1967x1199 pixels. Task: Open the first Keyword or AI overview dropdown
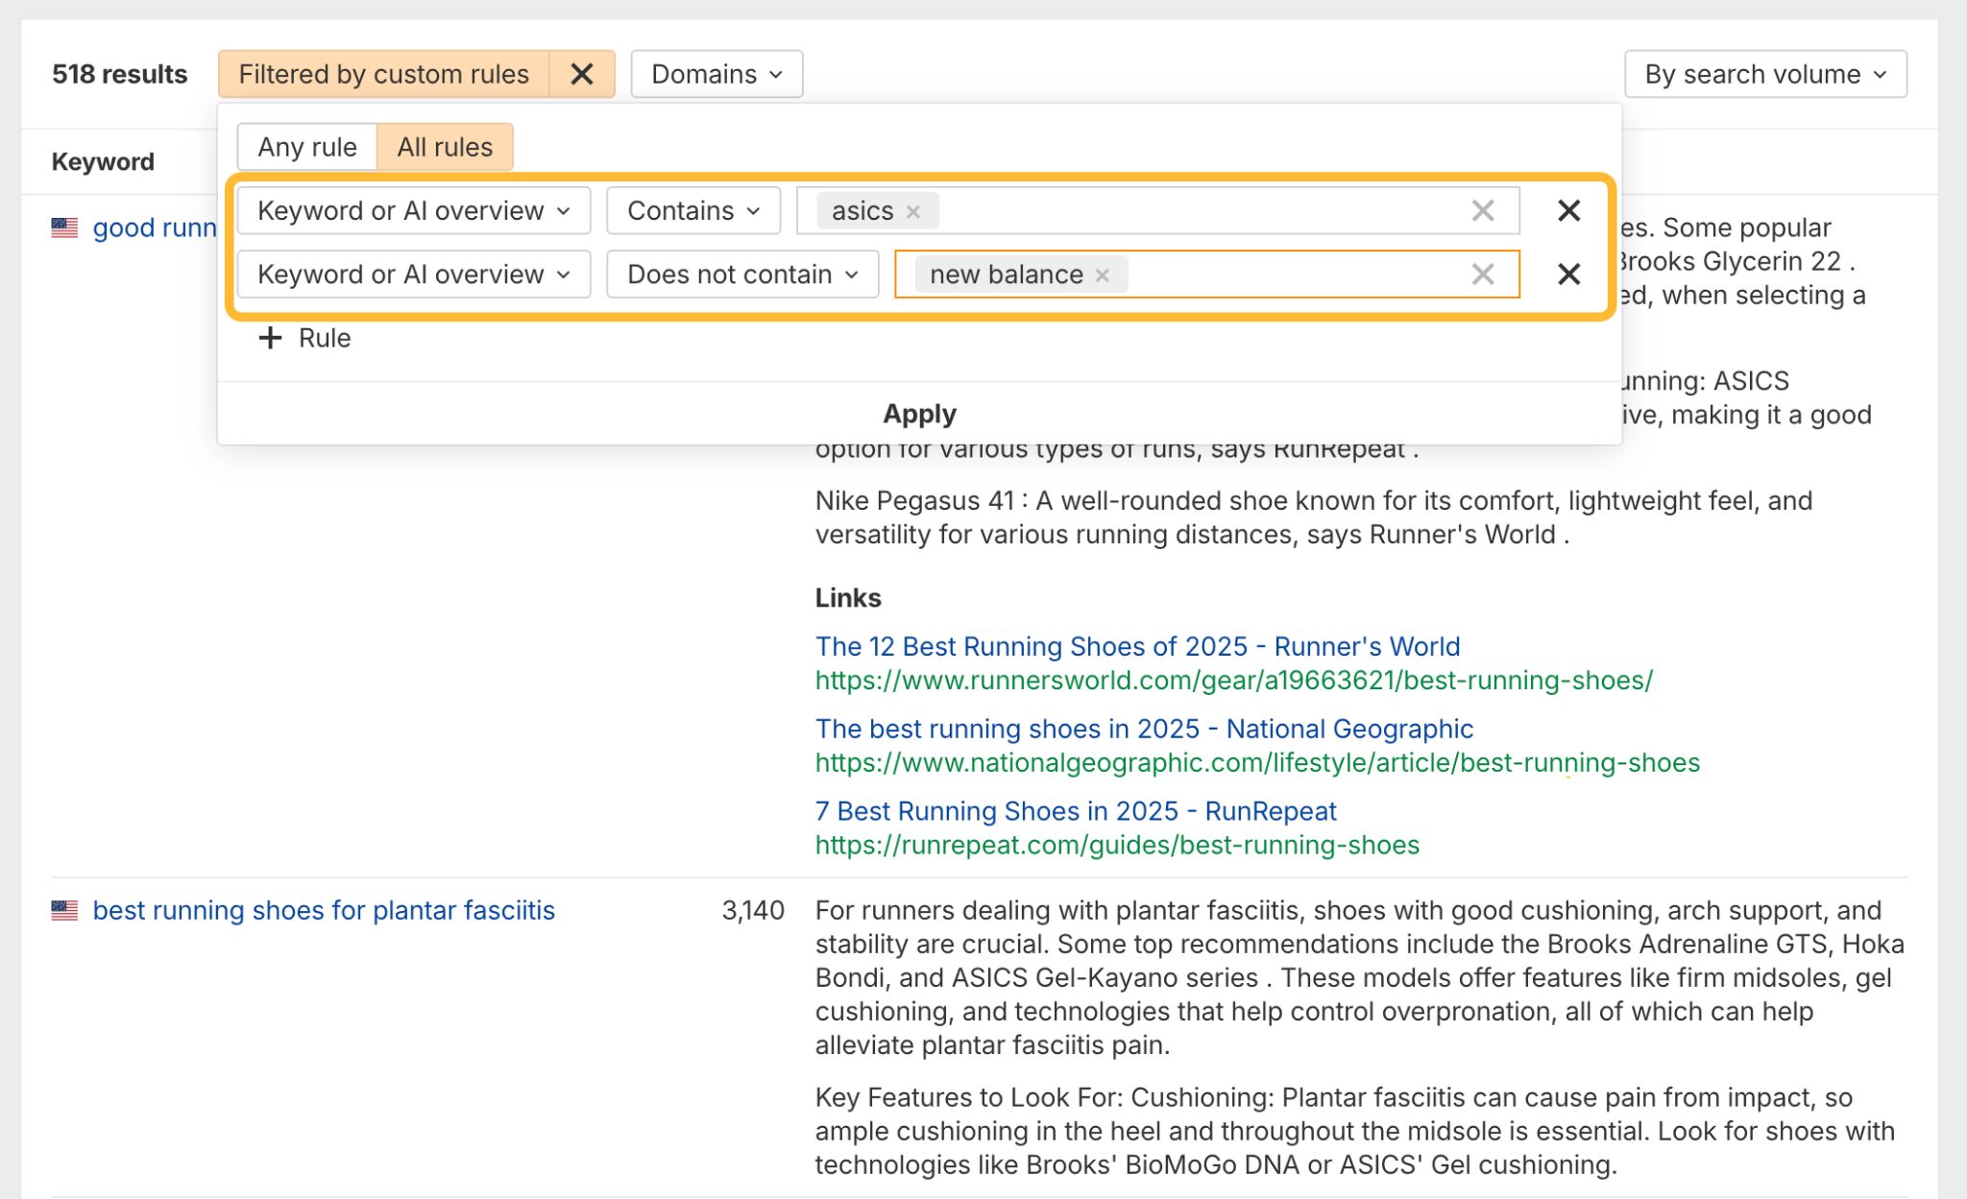[x=413, y=210]
